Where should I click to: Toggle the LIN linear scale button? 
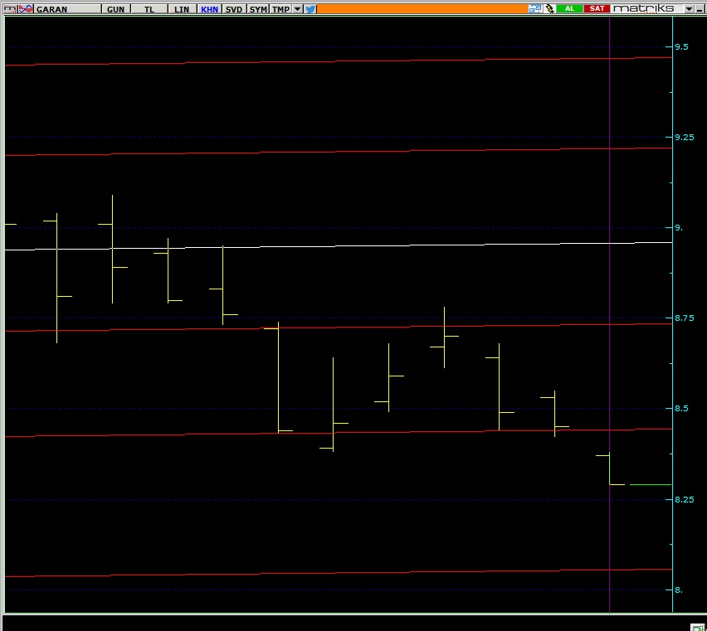(x=182, y=9)
